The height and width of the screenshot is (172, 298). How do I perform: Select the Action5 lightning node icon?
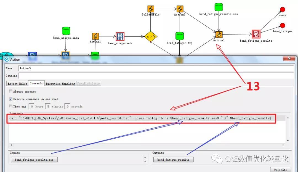click(x=219, y=35)
